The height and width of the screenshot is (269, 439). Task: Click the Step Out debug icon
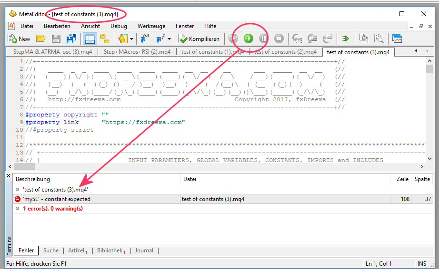327,38
